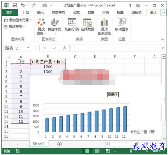This screenshot has width=168, height=155.
Task: Switch to Page Layout view icon
Action: click(97, 151)
